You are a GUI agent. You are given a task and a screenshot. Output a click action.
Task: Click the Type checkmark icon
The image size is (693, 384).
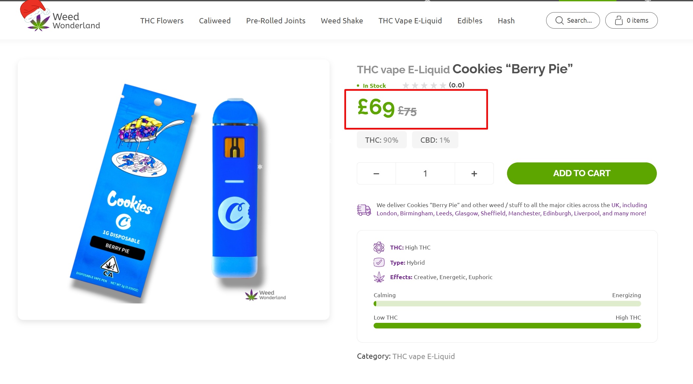pos(379,262)
